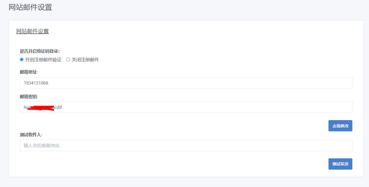Select the 关闭注册邮件 radio button

point(68,60)
